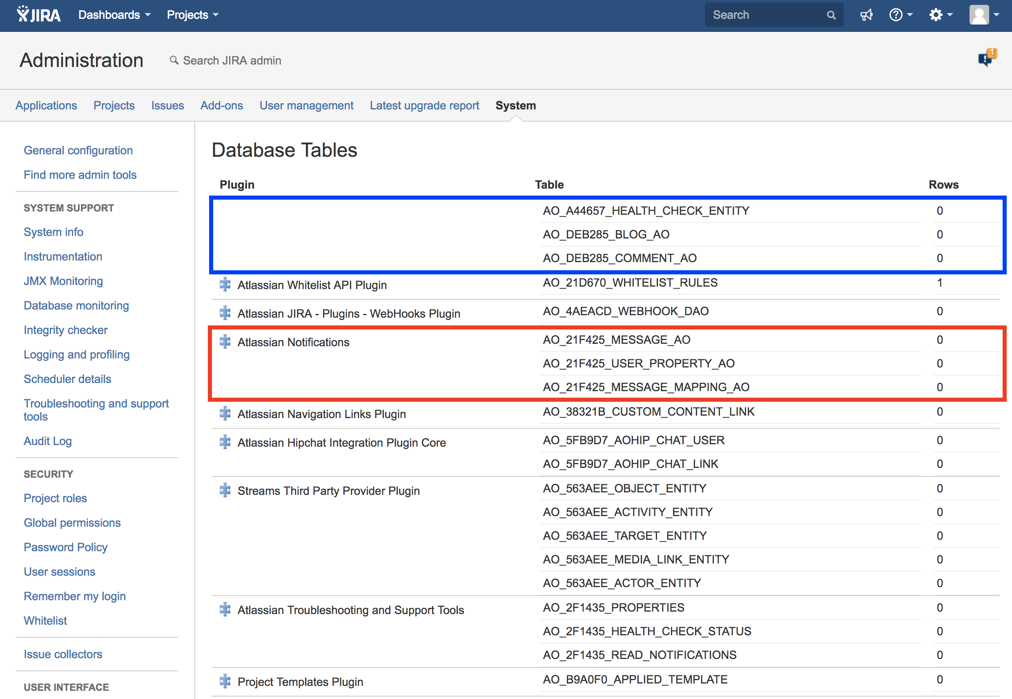Viewport: 1012px width, 699px height.
Task: Click the search magnifier icon in header
Action: tap(831, 16)
